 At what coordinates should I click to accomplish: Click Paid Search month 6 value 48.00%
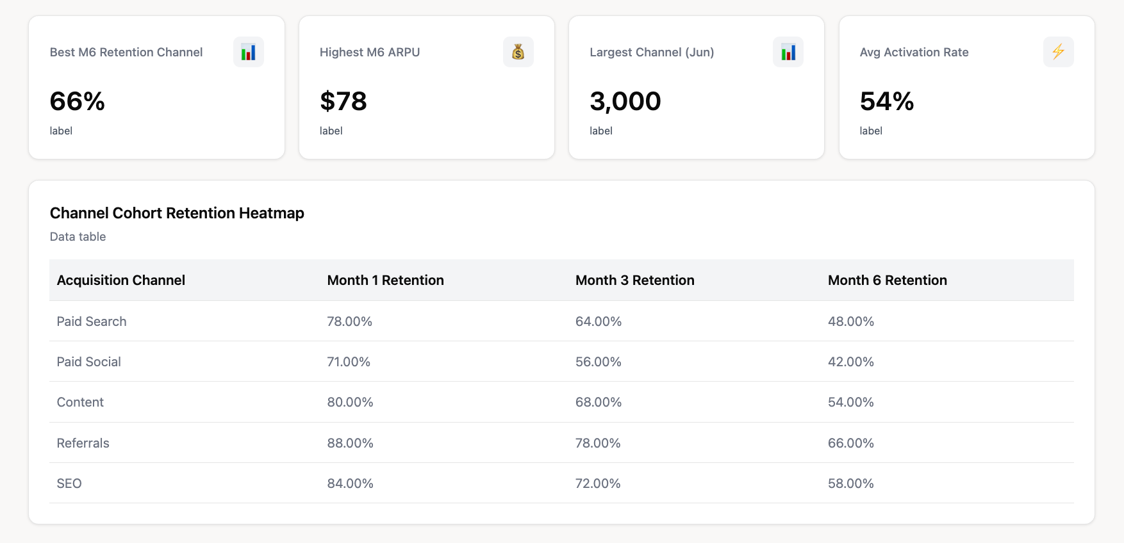pyautogui.click(x=851, y=321)
